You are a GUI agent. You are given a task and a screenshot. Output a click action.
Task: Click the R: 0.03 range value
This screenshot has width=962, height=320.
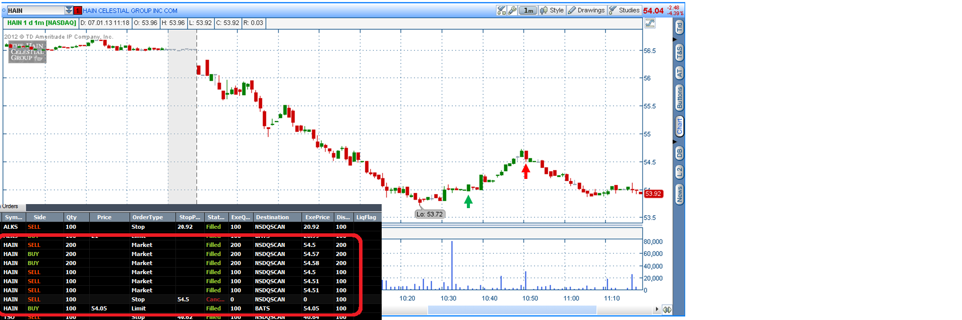[x=253, y=23]
